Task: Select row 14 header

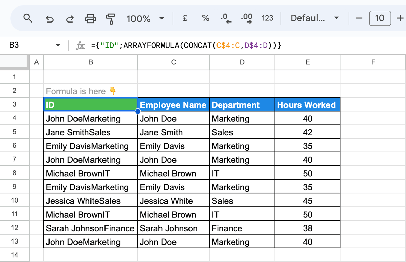Action: pos(14,255)
